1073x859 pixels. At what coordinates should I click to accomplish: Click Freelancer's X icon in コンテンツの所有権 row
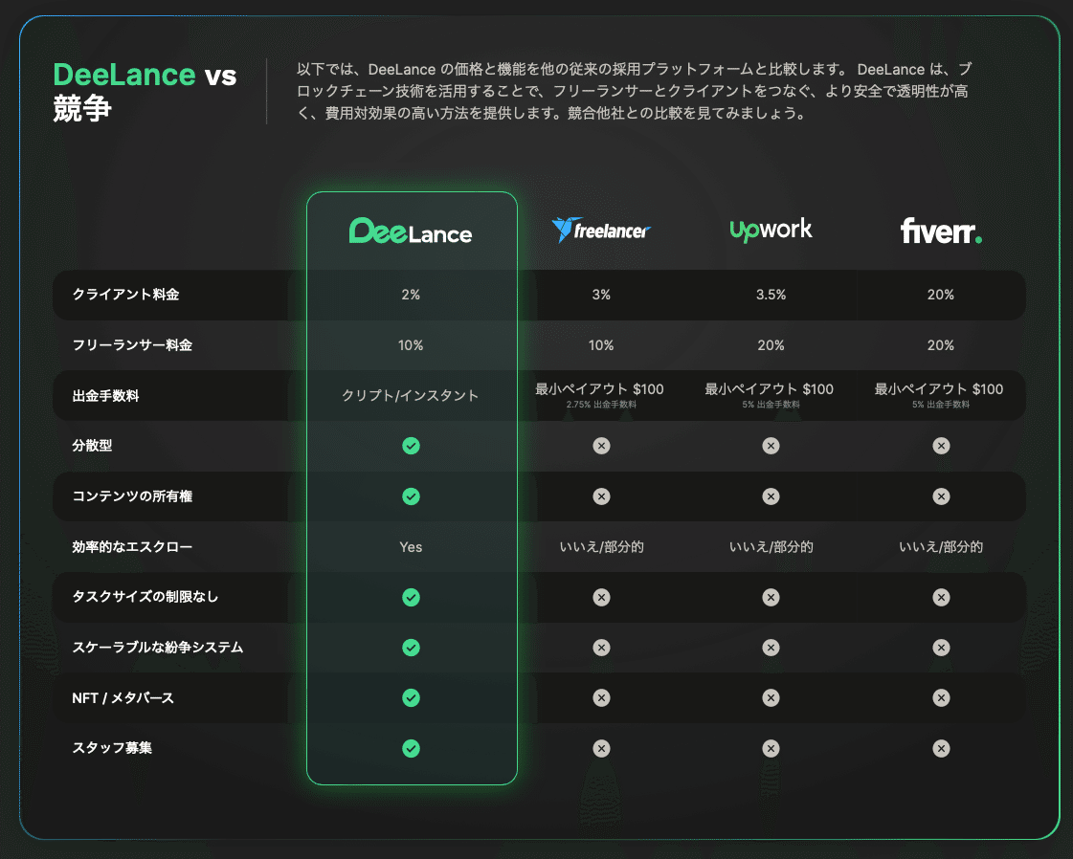pos(601,496)
